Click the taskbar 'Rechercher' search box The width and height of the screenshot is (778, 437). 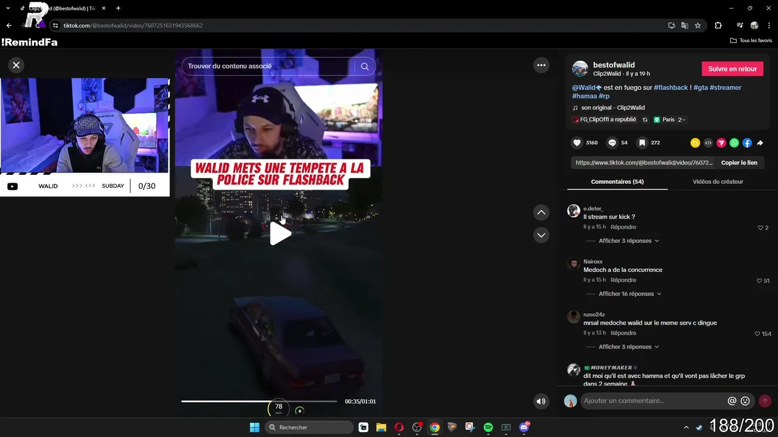[x=309, y=427]
